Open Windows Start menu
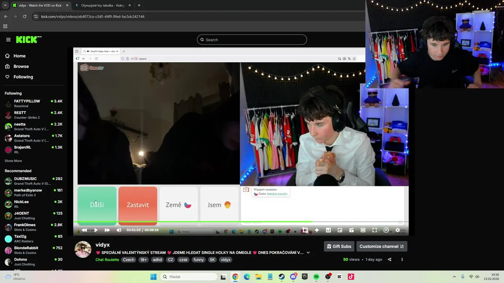 tap(154, 277)
